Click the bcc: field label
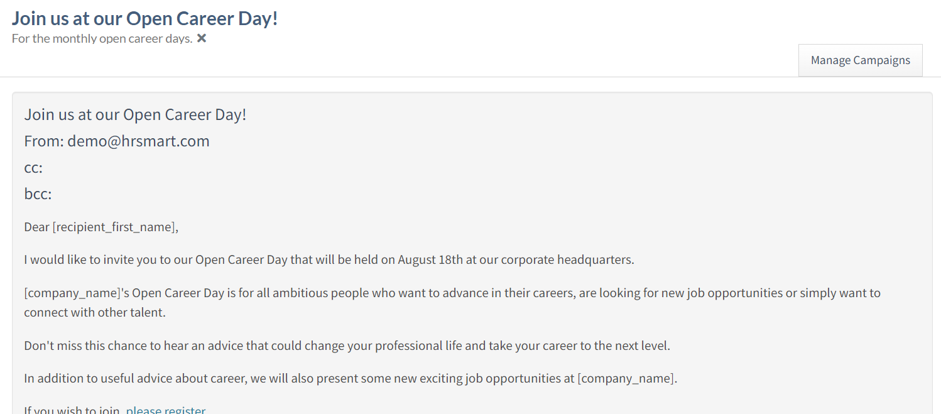The image size is (941, 414). (38, 194)
